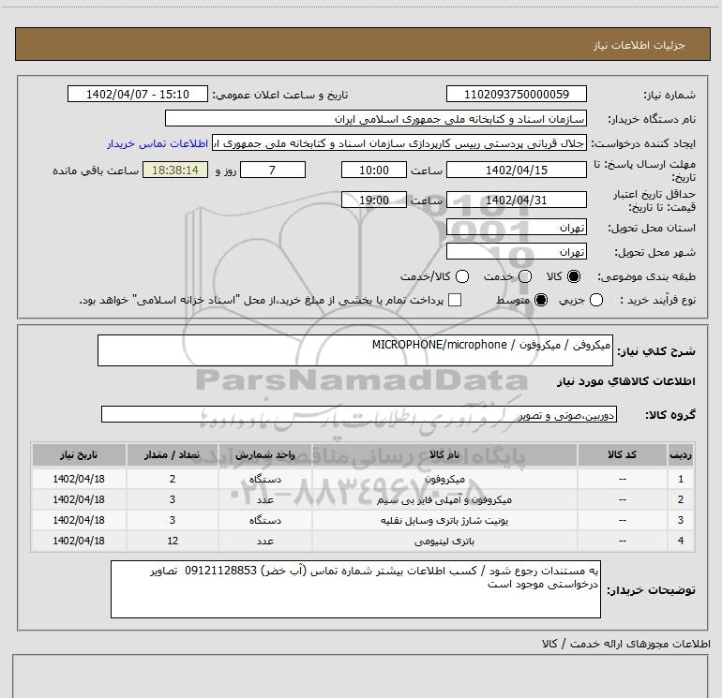
Task: Click the کد کالا column header
Action: tap(622, 455)
